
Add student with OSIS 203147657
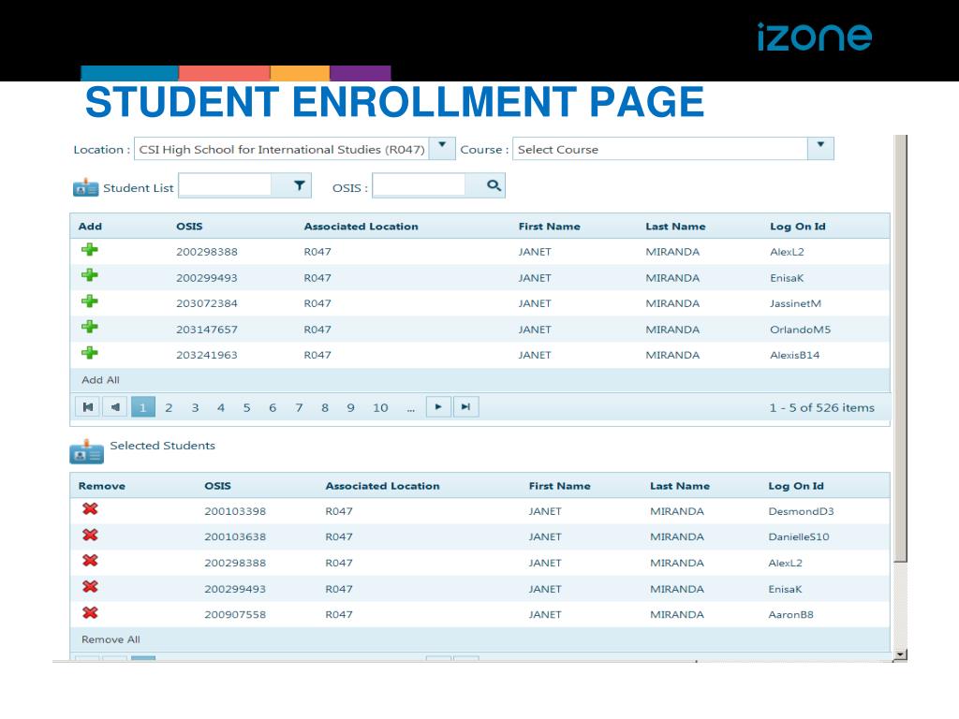90,327
